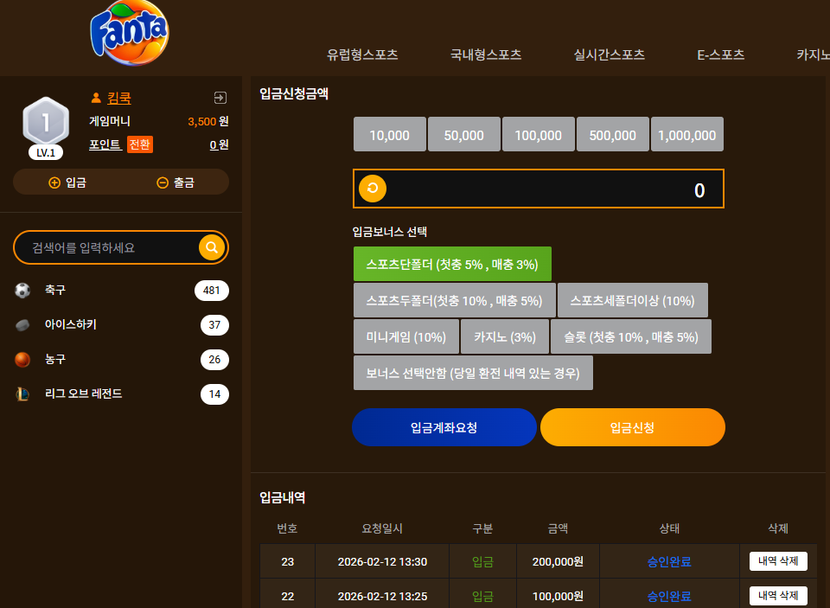Open 유럽형스포츠 menu tab
The width and height of the screenshot is (830, 608).
point(362,54)
